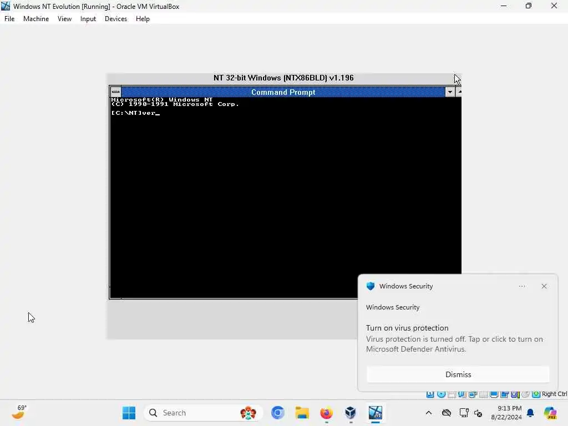Show hidden tray icons chevron
The image size is (568, 426).
(x=429, y=413)
